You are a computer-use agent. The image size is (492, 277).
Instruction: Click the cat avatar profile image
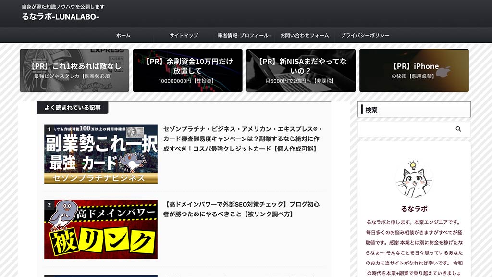[414, 179]
